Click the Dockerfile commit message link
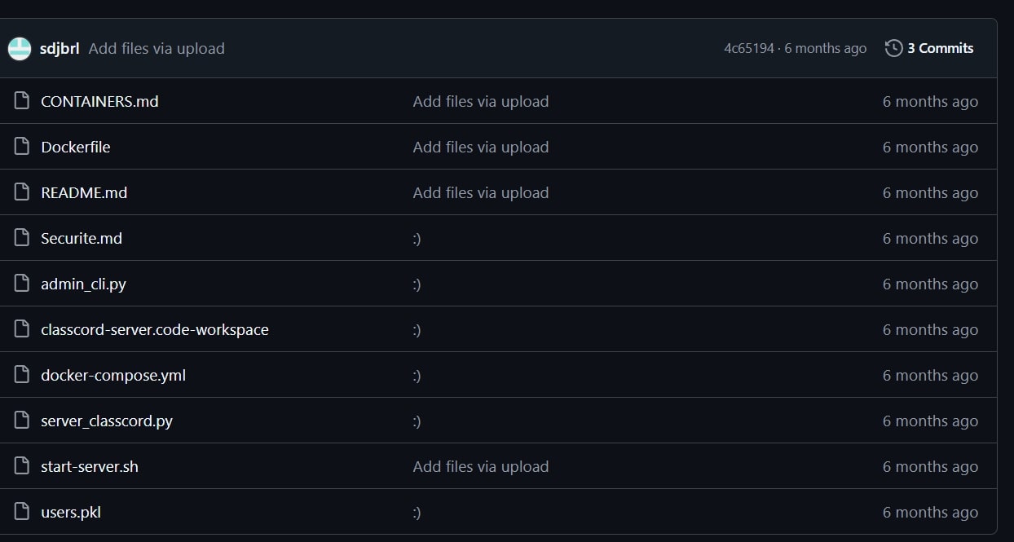 (480, 147)
